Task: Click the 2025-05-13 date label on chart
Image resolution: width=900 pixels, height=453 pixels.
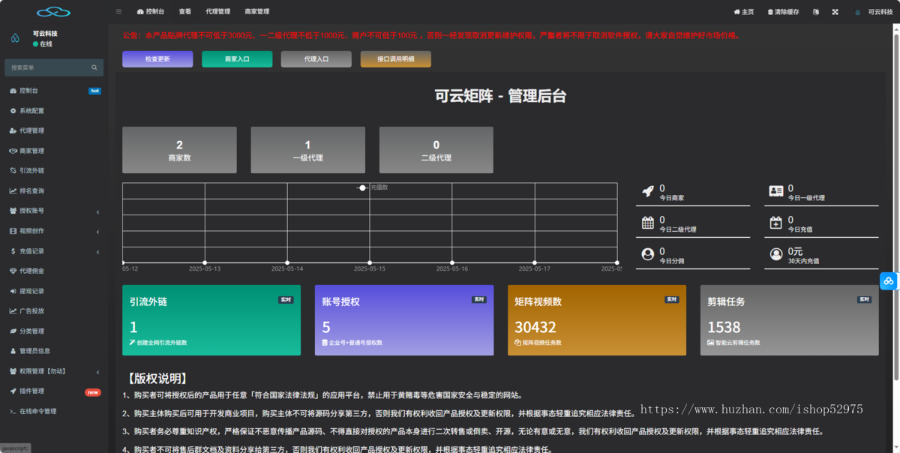Action: point(204,268)
